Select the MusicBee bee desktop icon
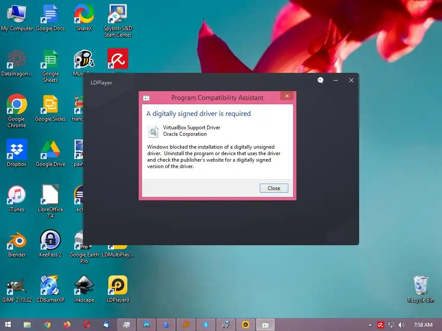 (x=84, y=59)
